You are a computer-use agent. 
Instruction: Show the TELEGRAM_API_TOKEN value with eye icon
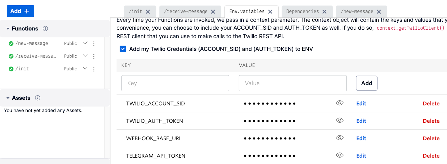pos(339,155)
